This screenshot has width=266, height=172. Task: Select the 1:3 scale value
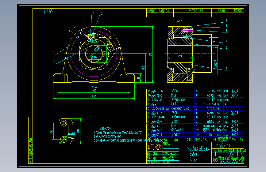tap(240, 154)
